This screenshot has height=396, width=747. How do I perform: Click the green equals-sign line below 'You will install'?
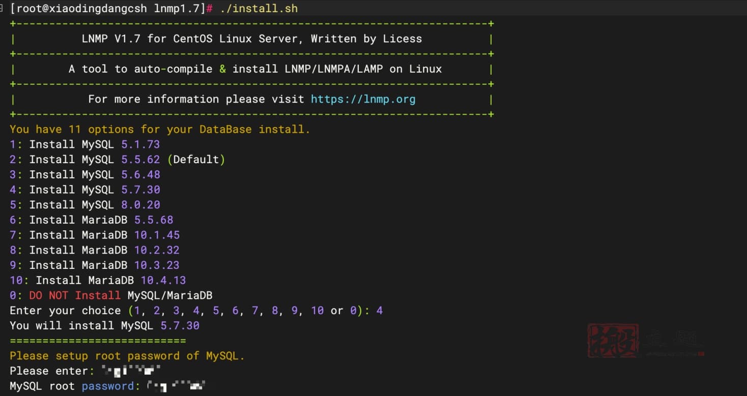pos(98,341)
